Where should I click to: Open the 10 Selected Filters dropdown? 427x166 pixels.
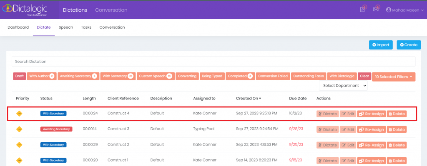[394, 77]
